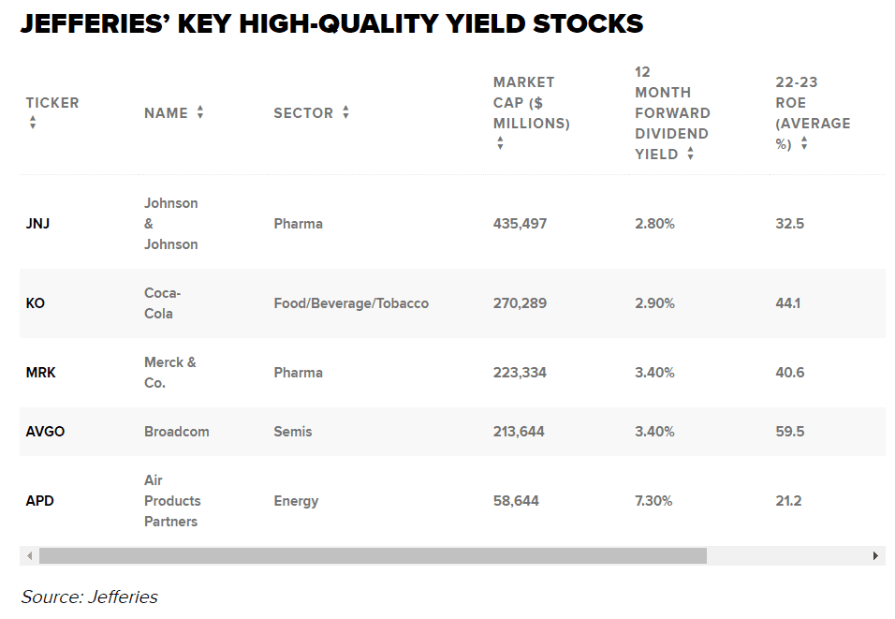Click the scrollbar right arrow
This screenshot has height=619, width=895.
[875, 555]
